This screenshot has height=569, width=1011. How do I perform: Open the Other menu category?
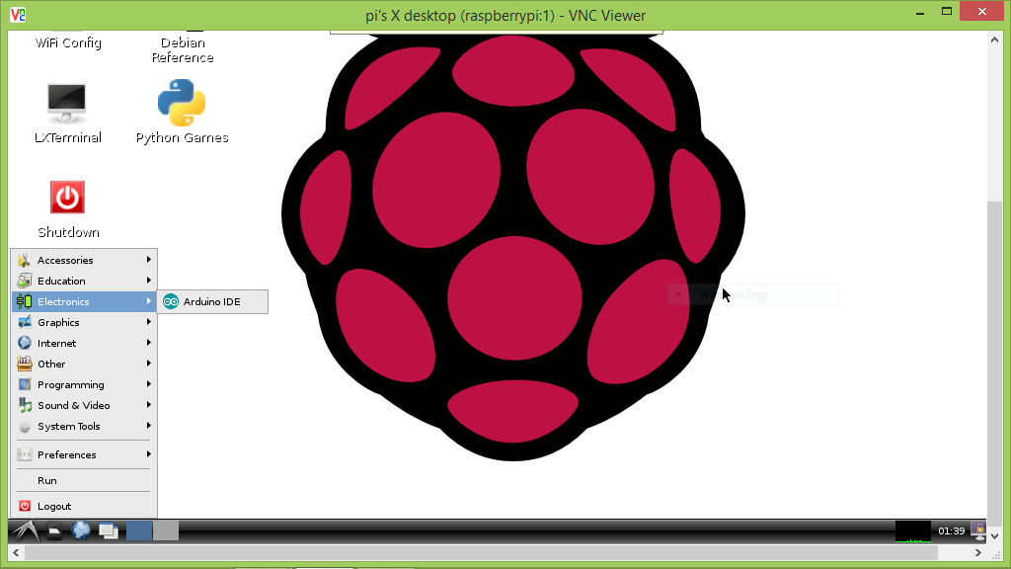pyautogui.click(x=84, y=364)
